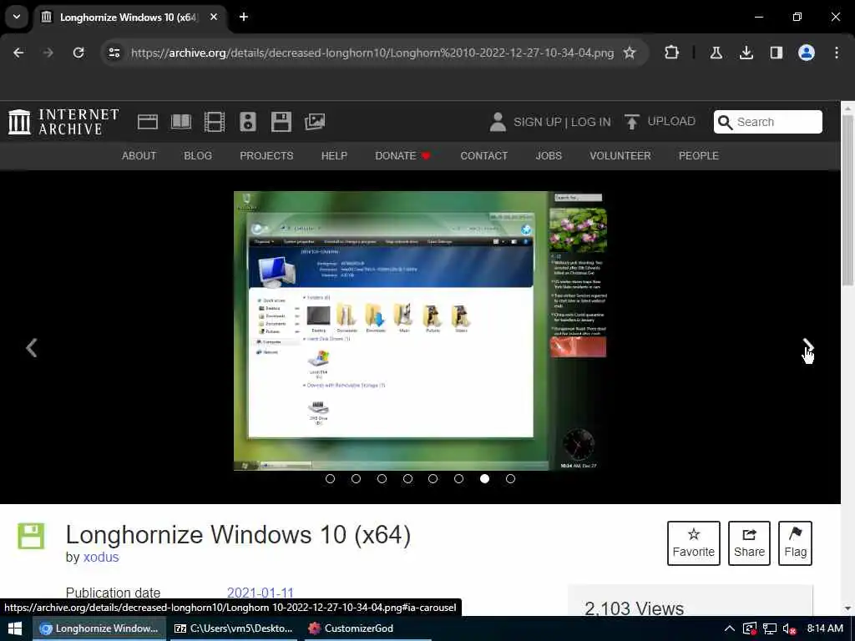Viewport: 855px width, 641px height.
Task: Open the Texts book icon
Action: 180,122
